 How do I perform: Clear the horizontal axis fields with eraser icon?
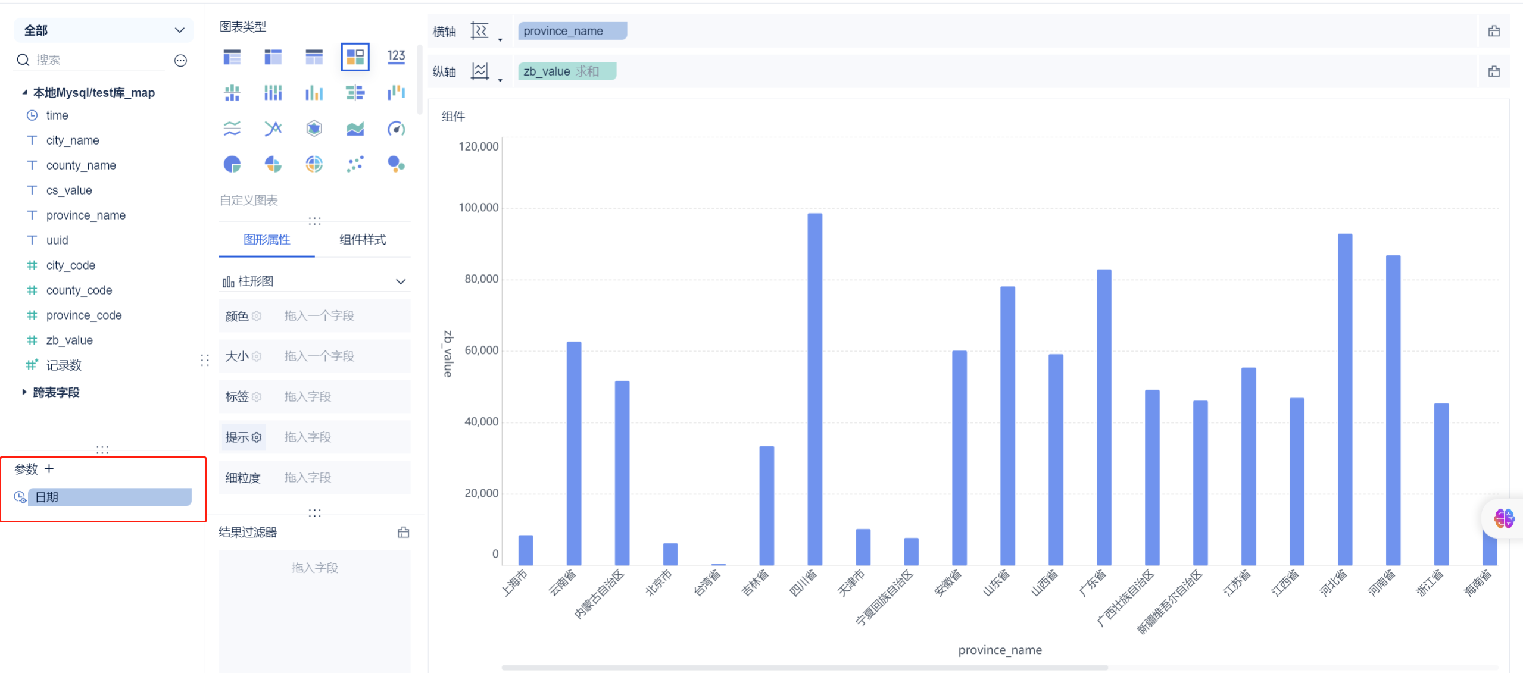pos(1494,31)
